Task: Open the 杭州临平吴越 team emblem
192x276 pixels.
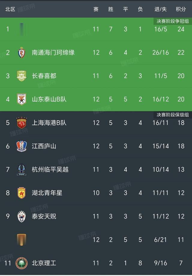Action: pos(22,169)
